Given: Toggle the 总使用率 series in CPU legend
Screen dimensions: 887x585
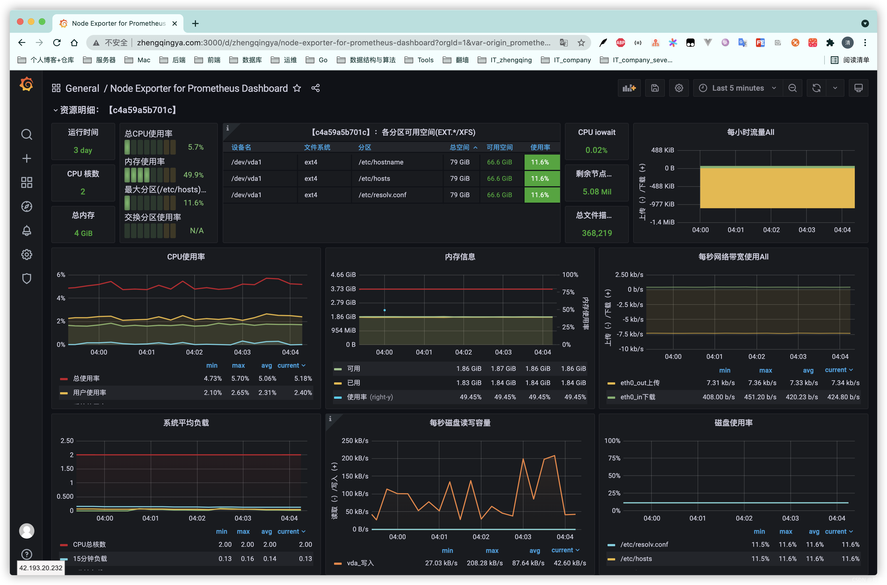Looking at the screenshot, I should [86, 378].
